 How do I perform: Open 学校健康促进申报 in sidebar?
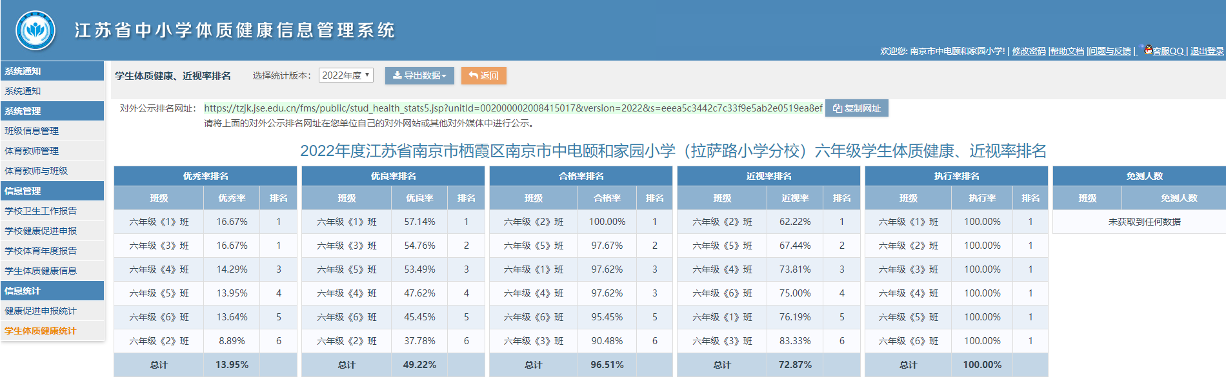(x=52, y=231)
